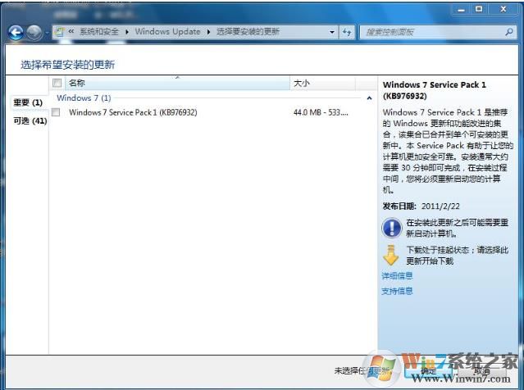Image resolution: width=524 pixels, height=390 pixels.
Task: Click the size value 44.0 MB - 533
Action: (321, 112)
